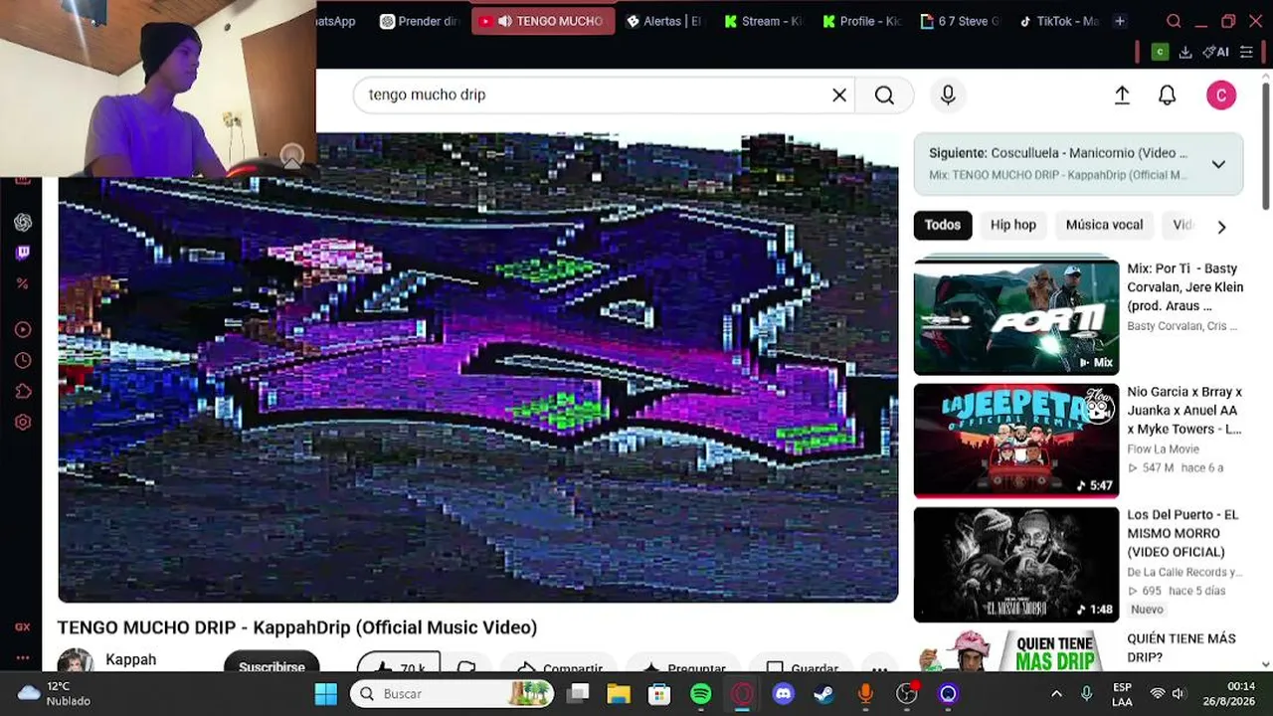Screen dimensions: 1273x716
Task: Open Task View on taskbar
Action: click(x=578, y=693)
